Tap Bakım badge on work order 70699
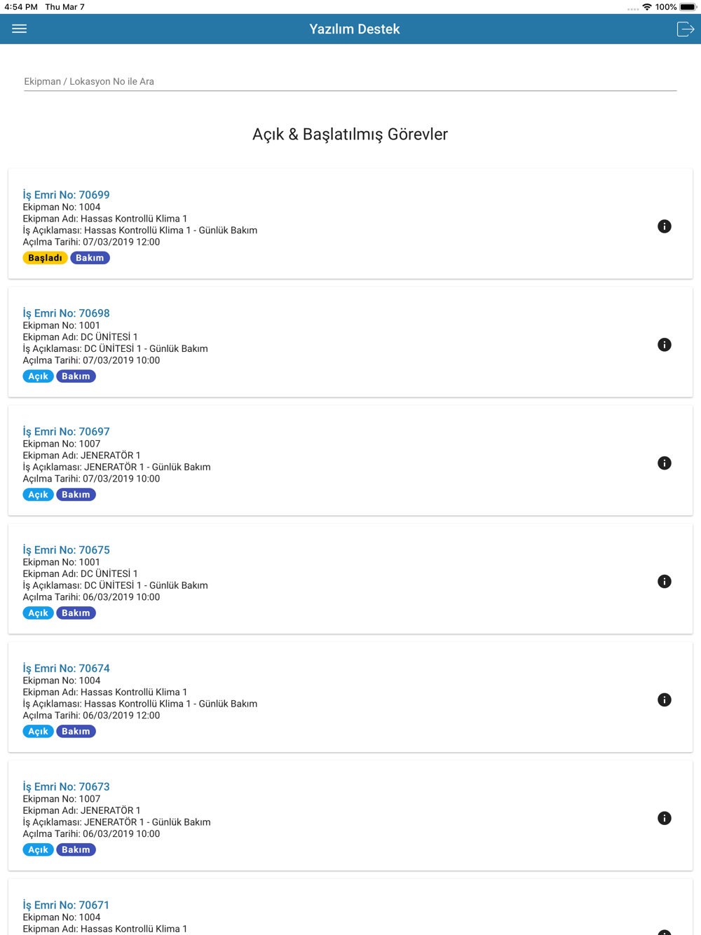 pos(90,258)
